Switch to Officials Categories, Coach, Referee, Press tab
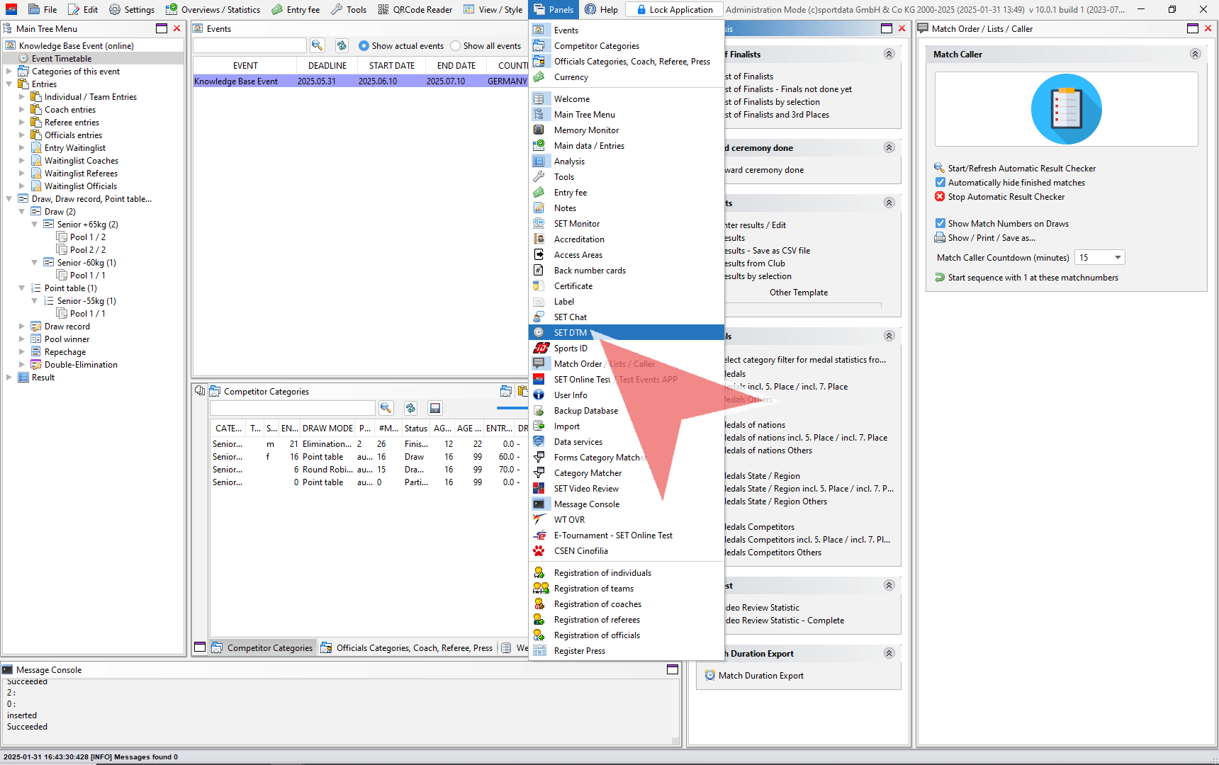Image resolution: width=1219 pixels, height=765 pixels. click(x=407, y=647)
